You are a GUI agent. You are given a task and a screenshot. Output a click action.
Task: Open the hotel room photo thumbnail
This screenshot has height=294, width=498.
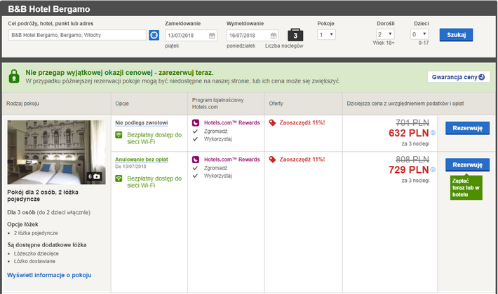click(x=57, y=152)
